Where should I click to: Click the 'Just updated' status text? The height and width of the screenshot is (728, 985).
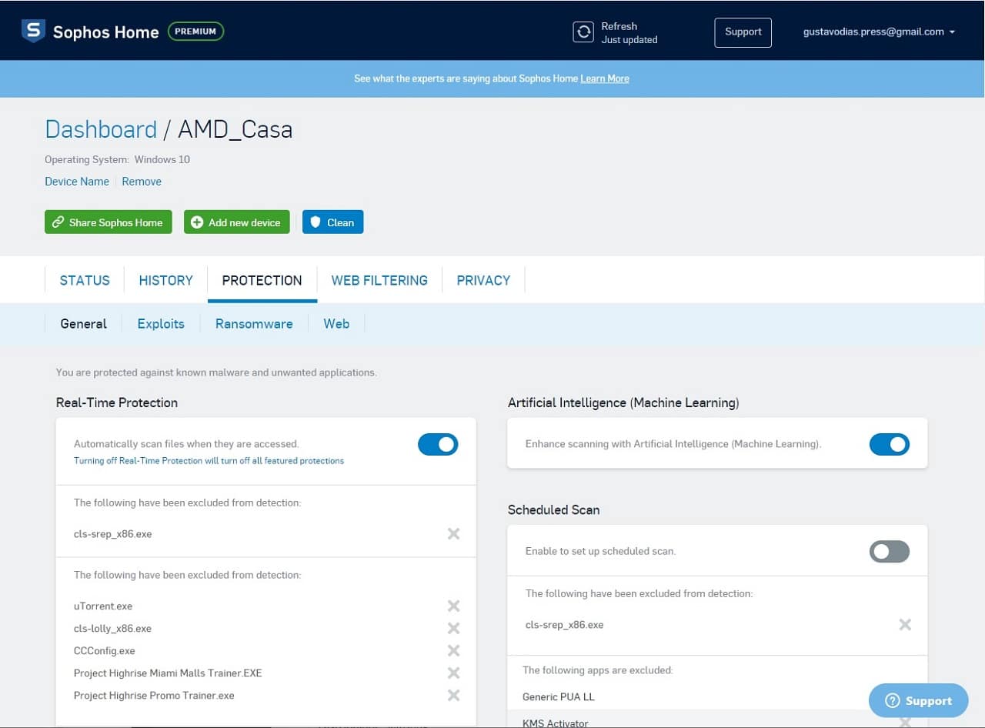click(x=629, y=40)
